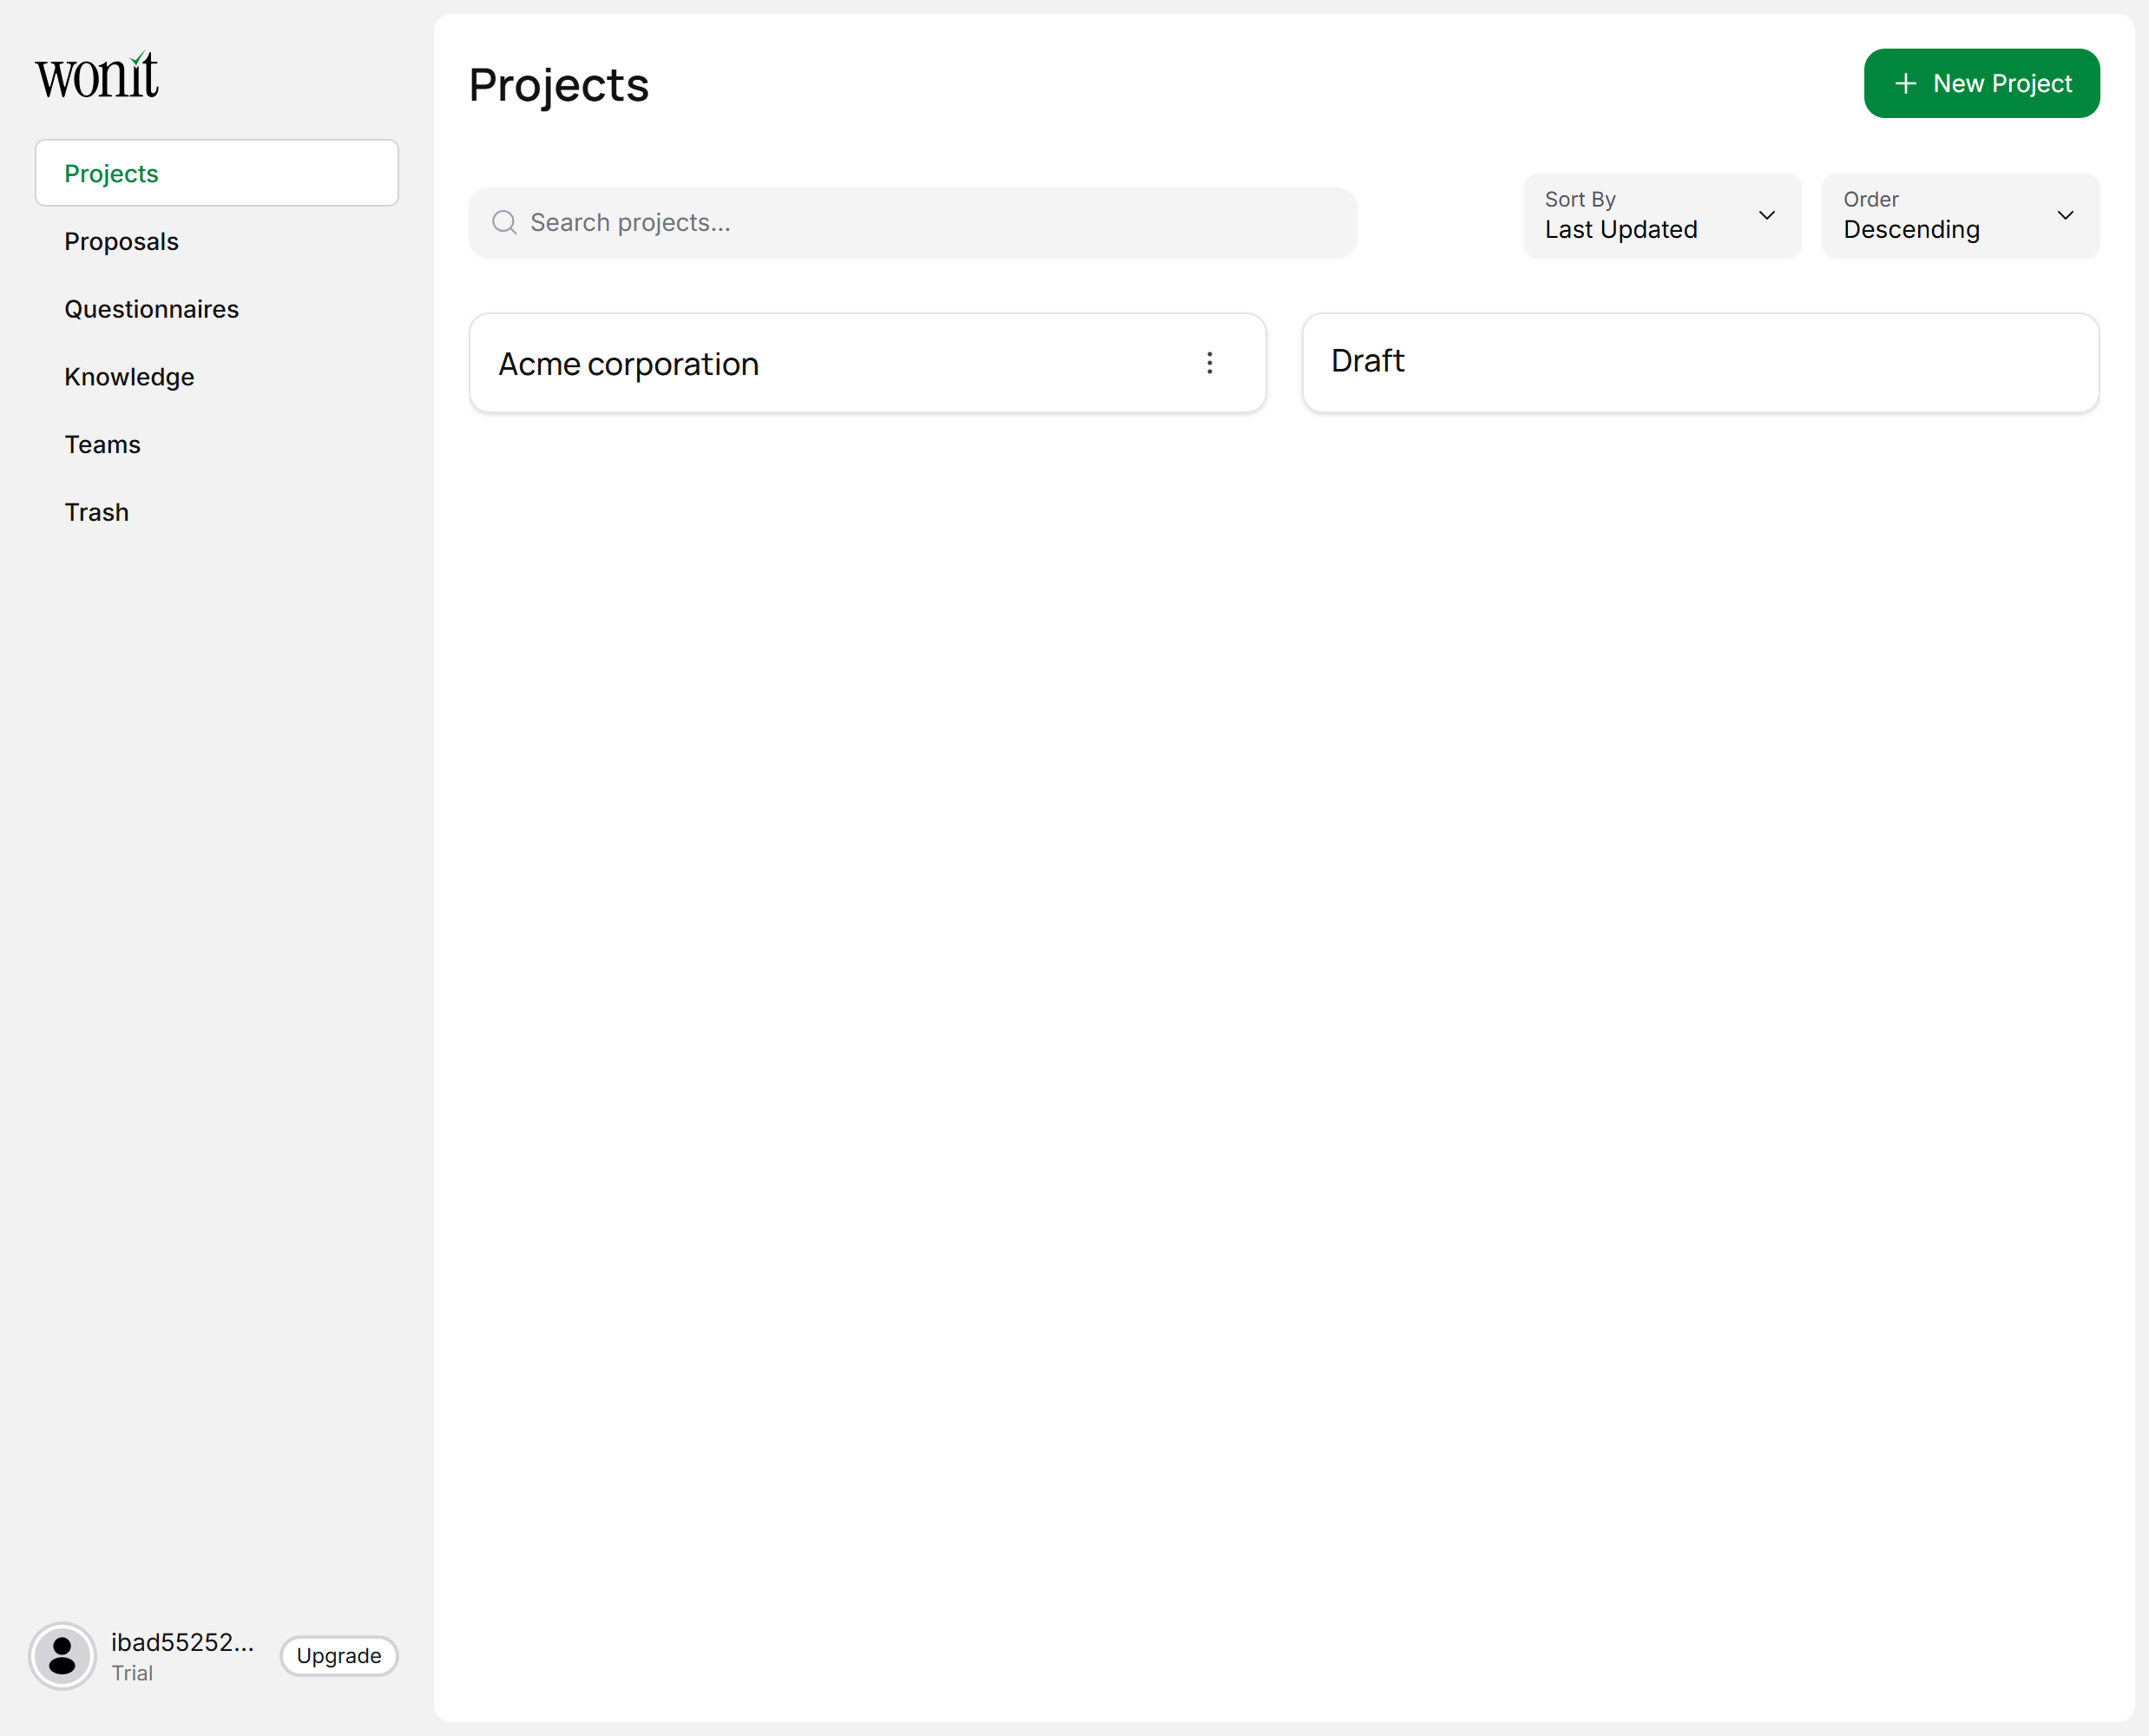The width and height of the screenshot is (2149, 1736).
Task: Switch to the Teams page
Action: point(102,444)
